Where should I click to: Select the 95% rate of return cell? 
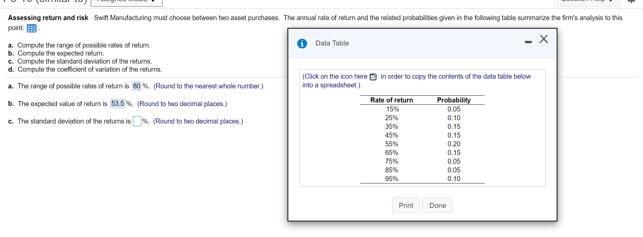click(391, 179)
